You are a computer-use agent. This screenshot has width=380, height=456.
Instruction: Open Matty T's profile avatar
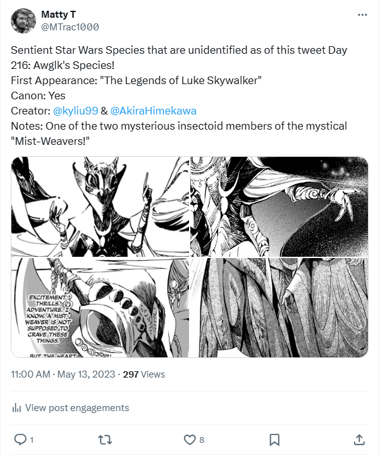[23, 20]
